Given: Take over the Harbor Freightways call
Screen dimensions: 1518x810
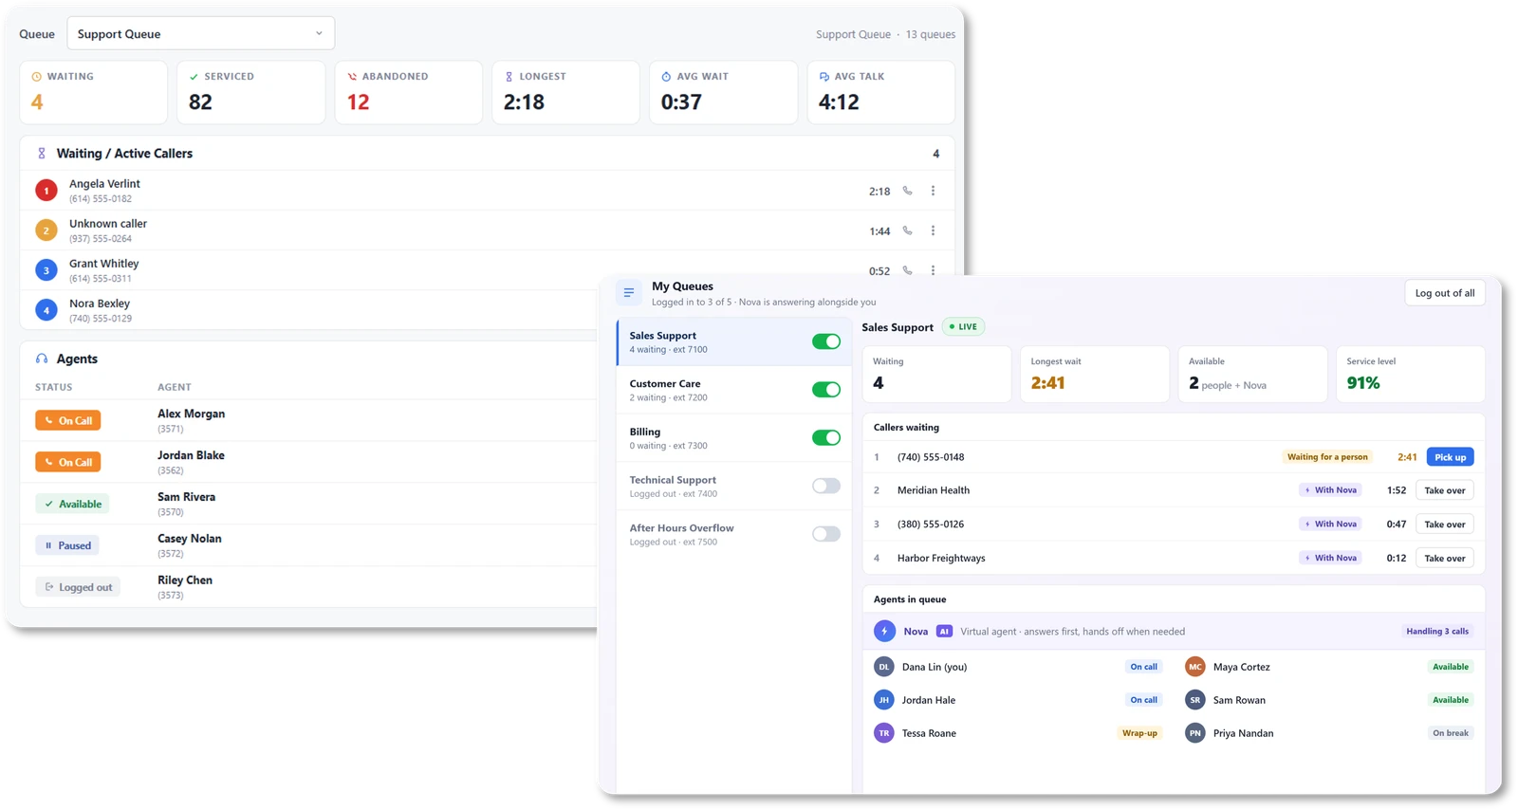Looking at the screenshot, I should coord(1445,558).
